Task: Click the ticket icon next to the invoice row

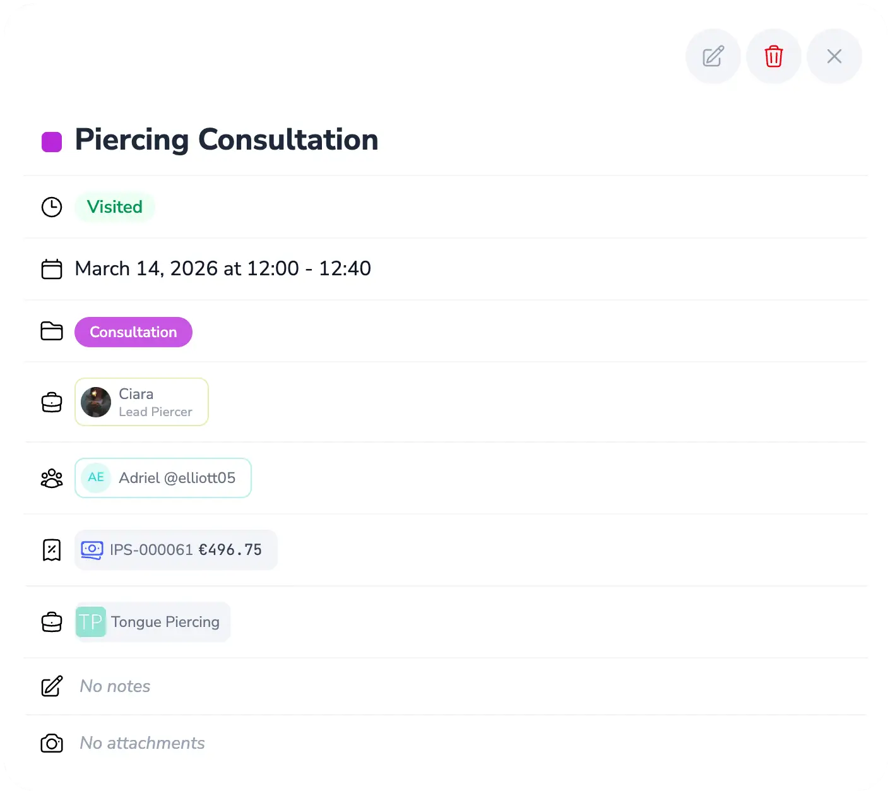Action: (52, 550)
